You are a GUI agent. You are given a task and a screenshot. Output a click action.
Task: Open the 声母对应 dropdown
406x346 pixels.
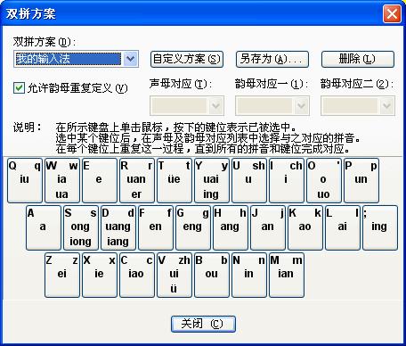click(x=187, y=105)
